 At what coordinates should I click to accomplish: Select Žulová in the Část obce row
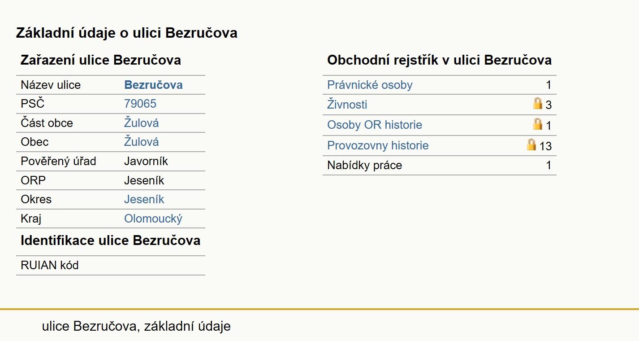(141, 123)
